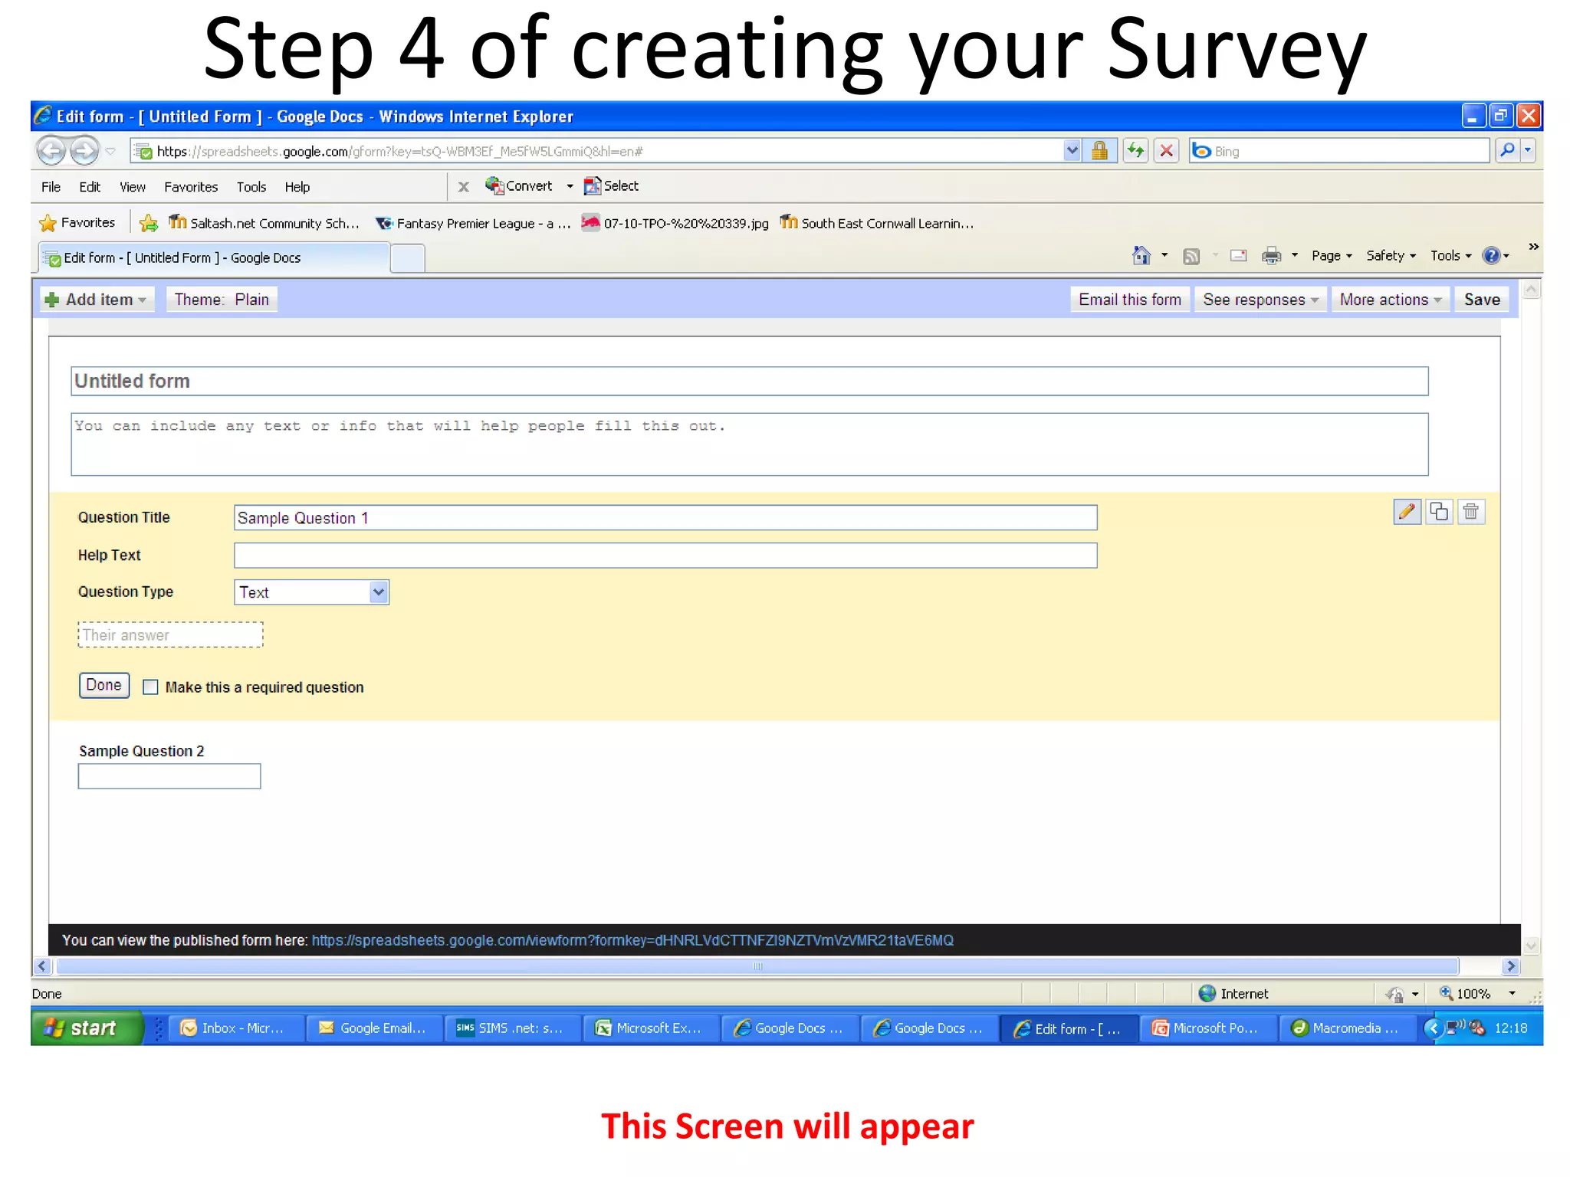
Task: Open the View menu
Action: [x=133, y=187]
